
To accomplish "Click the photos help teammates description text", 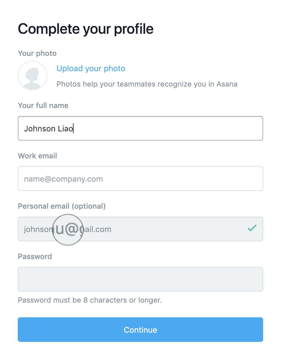I will click(x=147, y=84).
